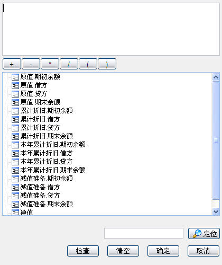
Task: Click the magnifier icon on 定位 button
Action: pos(197,234)
